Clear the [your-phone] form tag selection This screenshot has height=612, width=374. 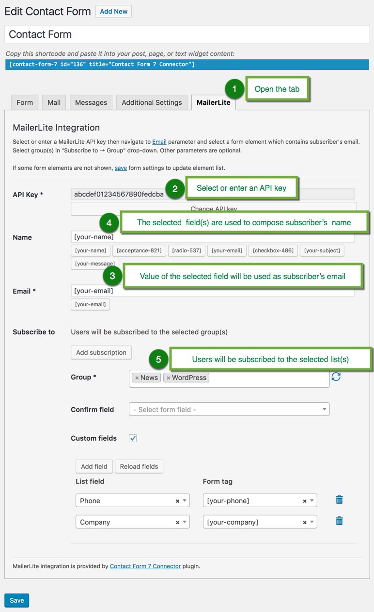tap(305, 501)
